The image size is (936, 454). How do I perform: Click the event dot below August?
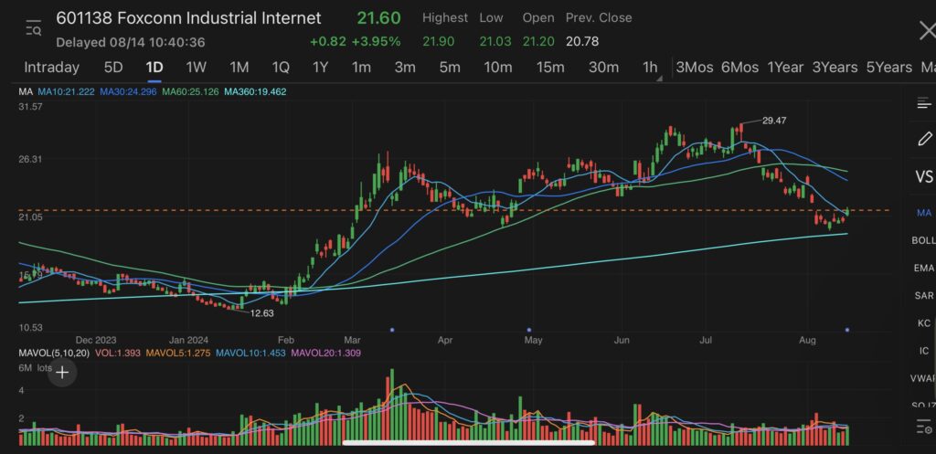pyautogui.click(x=847, y=330)
